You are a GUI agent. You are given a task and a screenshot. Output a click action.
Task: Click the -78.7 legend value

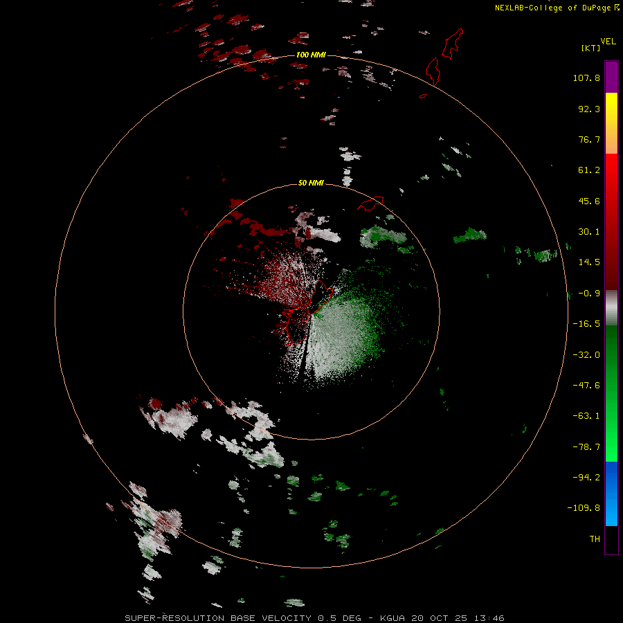[586, 447]
